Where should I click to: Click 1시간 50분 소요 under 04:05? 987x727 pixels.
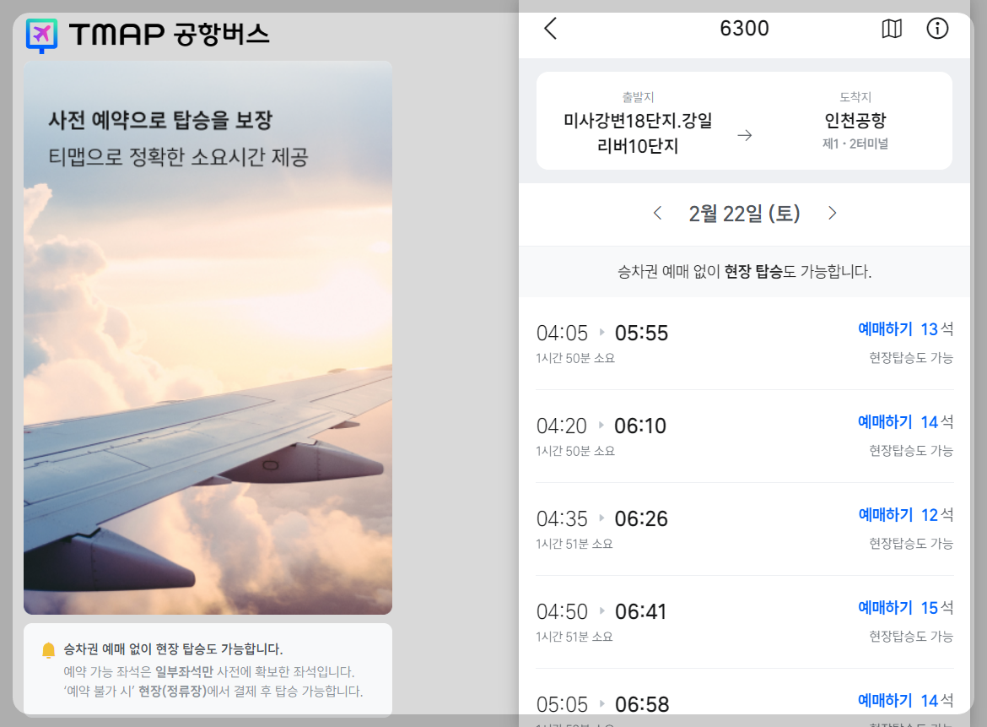pyautogui.click(x=575, y=359)
